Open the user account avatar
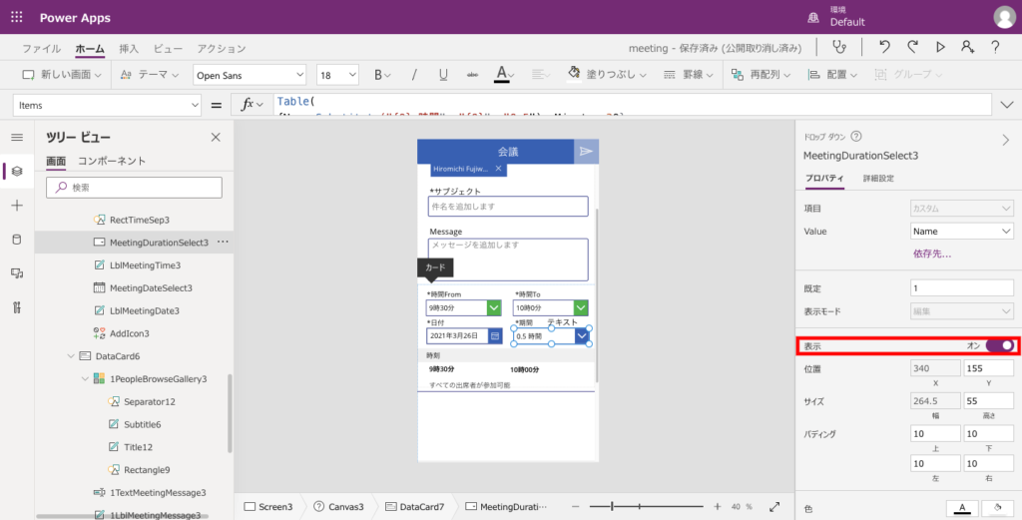Screen dimensions: 1022x520 coord(1004,17)
